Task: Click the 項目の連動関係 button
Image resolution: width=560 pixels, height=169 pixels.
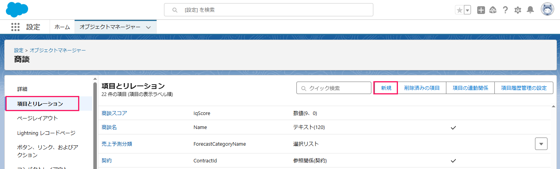Action: pyautogui.click(x=471, y=88)
